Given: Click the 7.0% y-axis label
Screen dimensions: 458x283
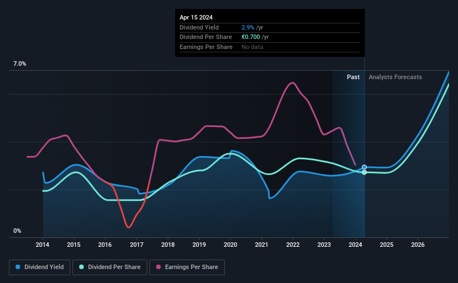Looking at the screenshot, I should click(x=20, y=64).
